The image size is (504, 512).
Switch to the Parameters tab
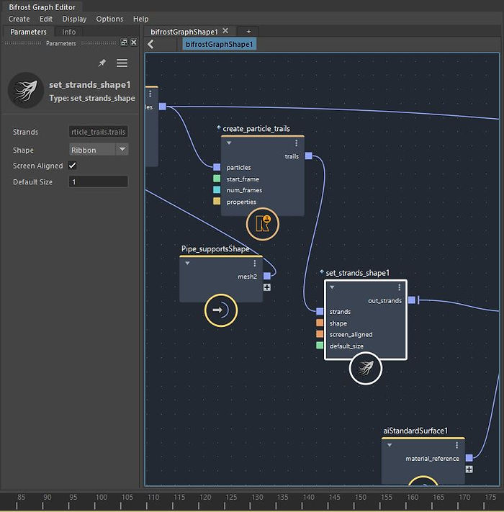point(28,32)
